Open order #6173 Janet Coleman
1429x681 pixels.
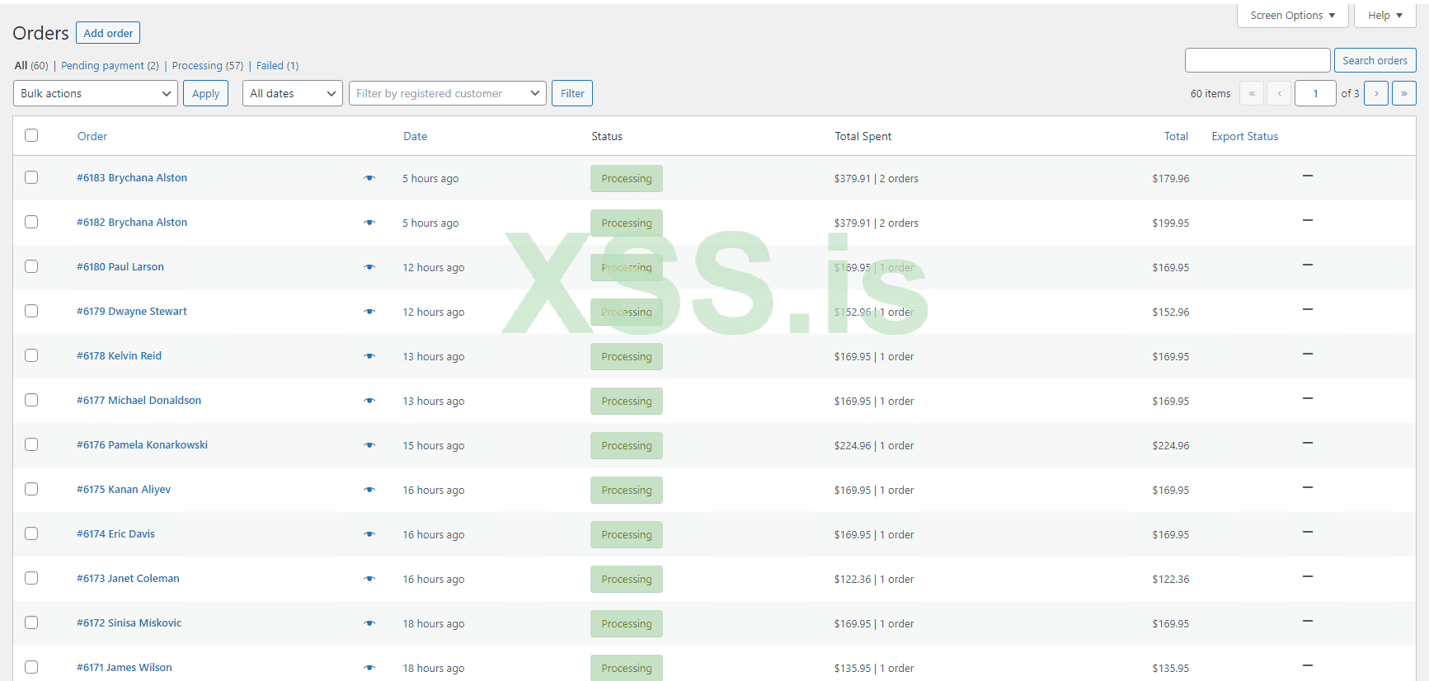point(128,579)
